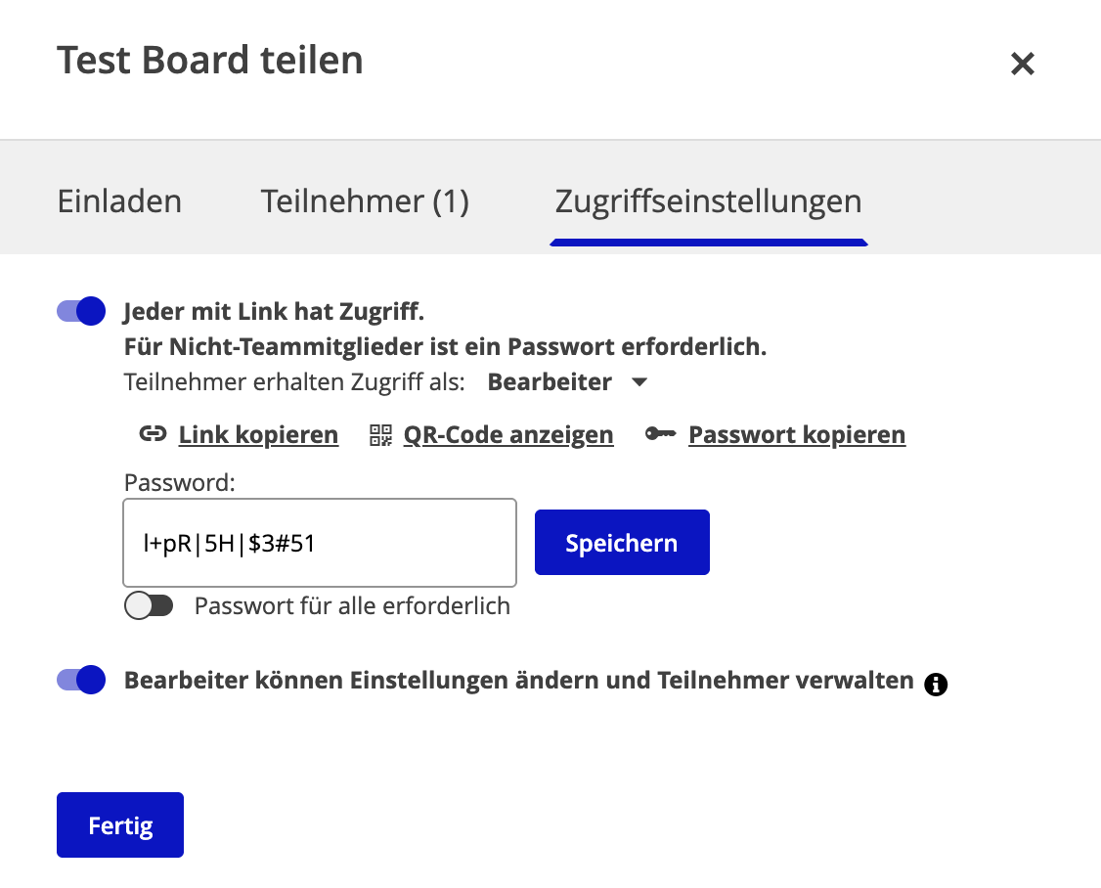The height and width of the screenshot is (888, 1101).
Task: Select the Zugriffseinstellungen tab
Action: pos(708,200)
